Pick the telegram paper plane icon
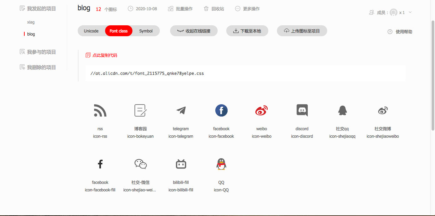The image size is (435, 216). pyautogui.click(x=181, y=111)
